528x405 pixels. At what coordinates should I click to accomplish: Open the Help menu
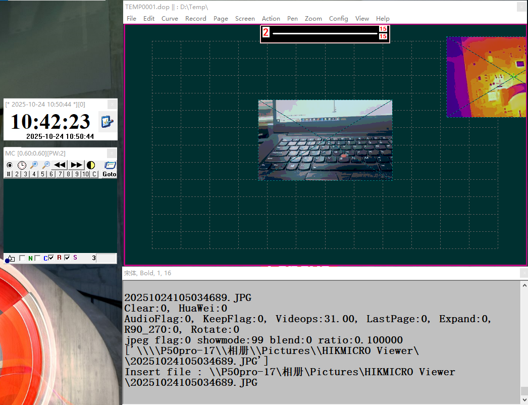(x=383, y=19)
